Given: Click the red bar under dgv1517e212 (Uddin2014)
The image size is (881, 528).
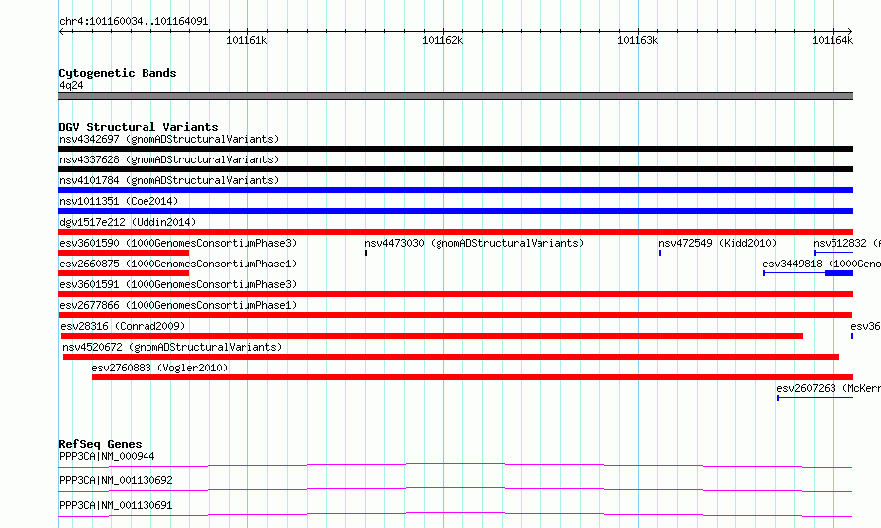Looking at the screenshot, I should 455,232.
